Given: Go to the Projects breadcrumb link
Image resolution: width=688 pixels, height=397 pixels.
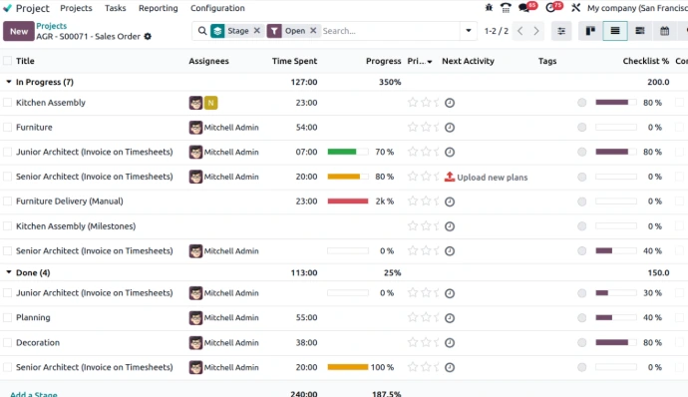Looking at the screenshot, I should pyautogui.click(x=51, y=26).
